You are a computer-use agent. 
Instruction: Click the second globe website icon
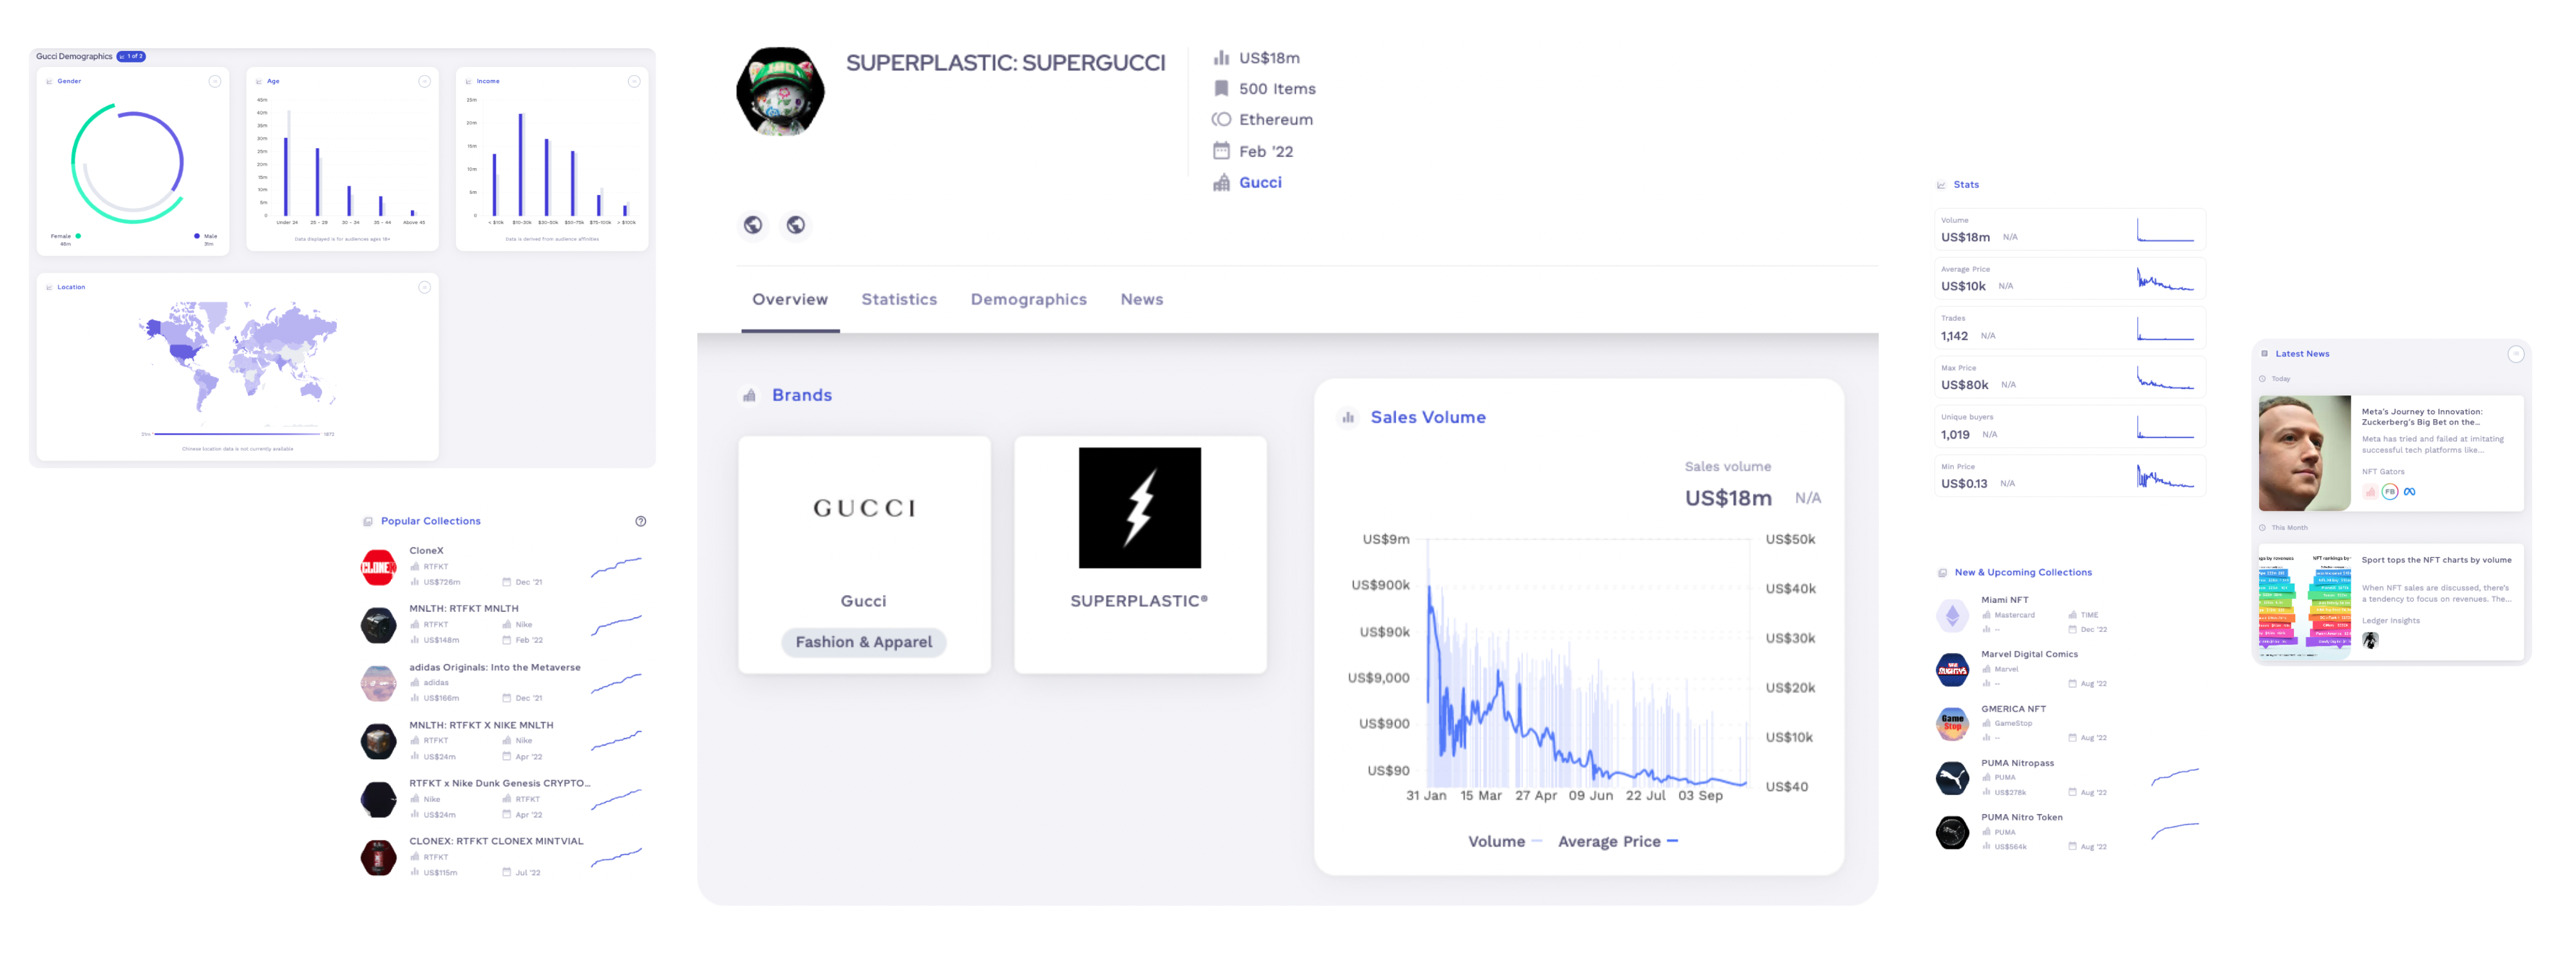click(796, 225)
